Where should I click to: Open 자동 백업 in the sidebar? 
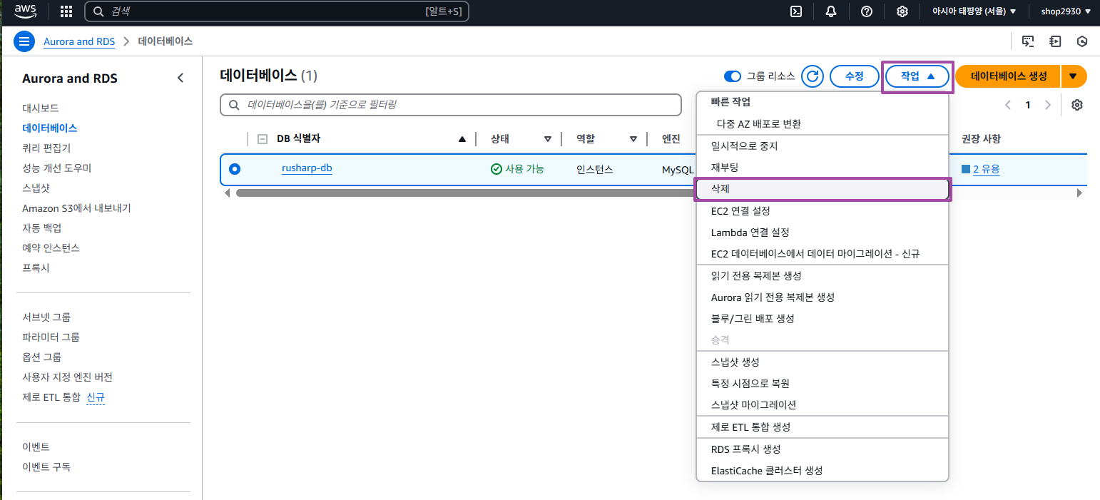[x=41, y=228]
